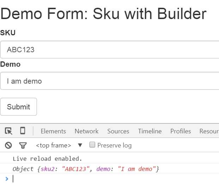
Task: Toggle device mode phone icon
Action: pyautogui.click(x=23, y=131)
